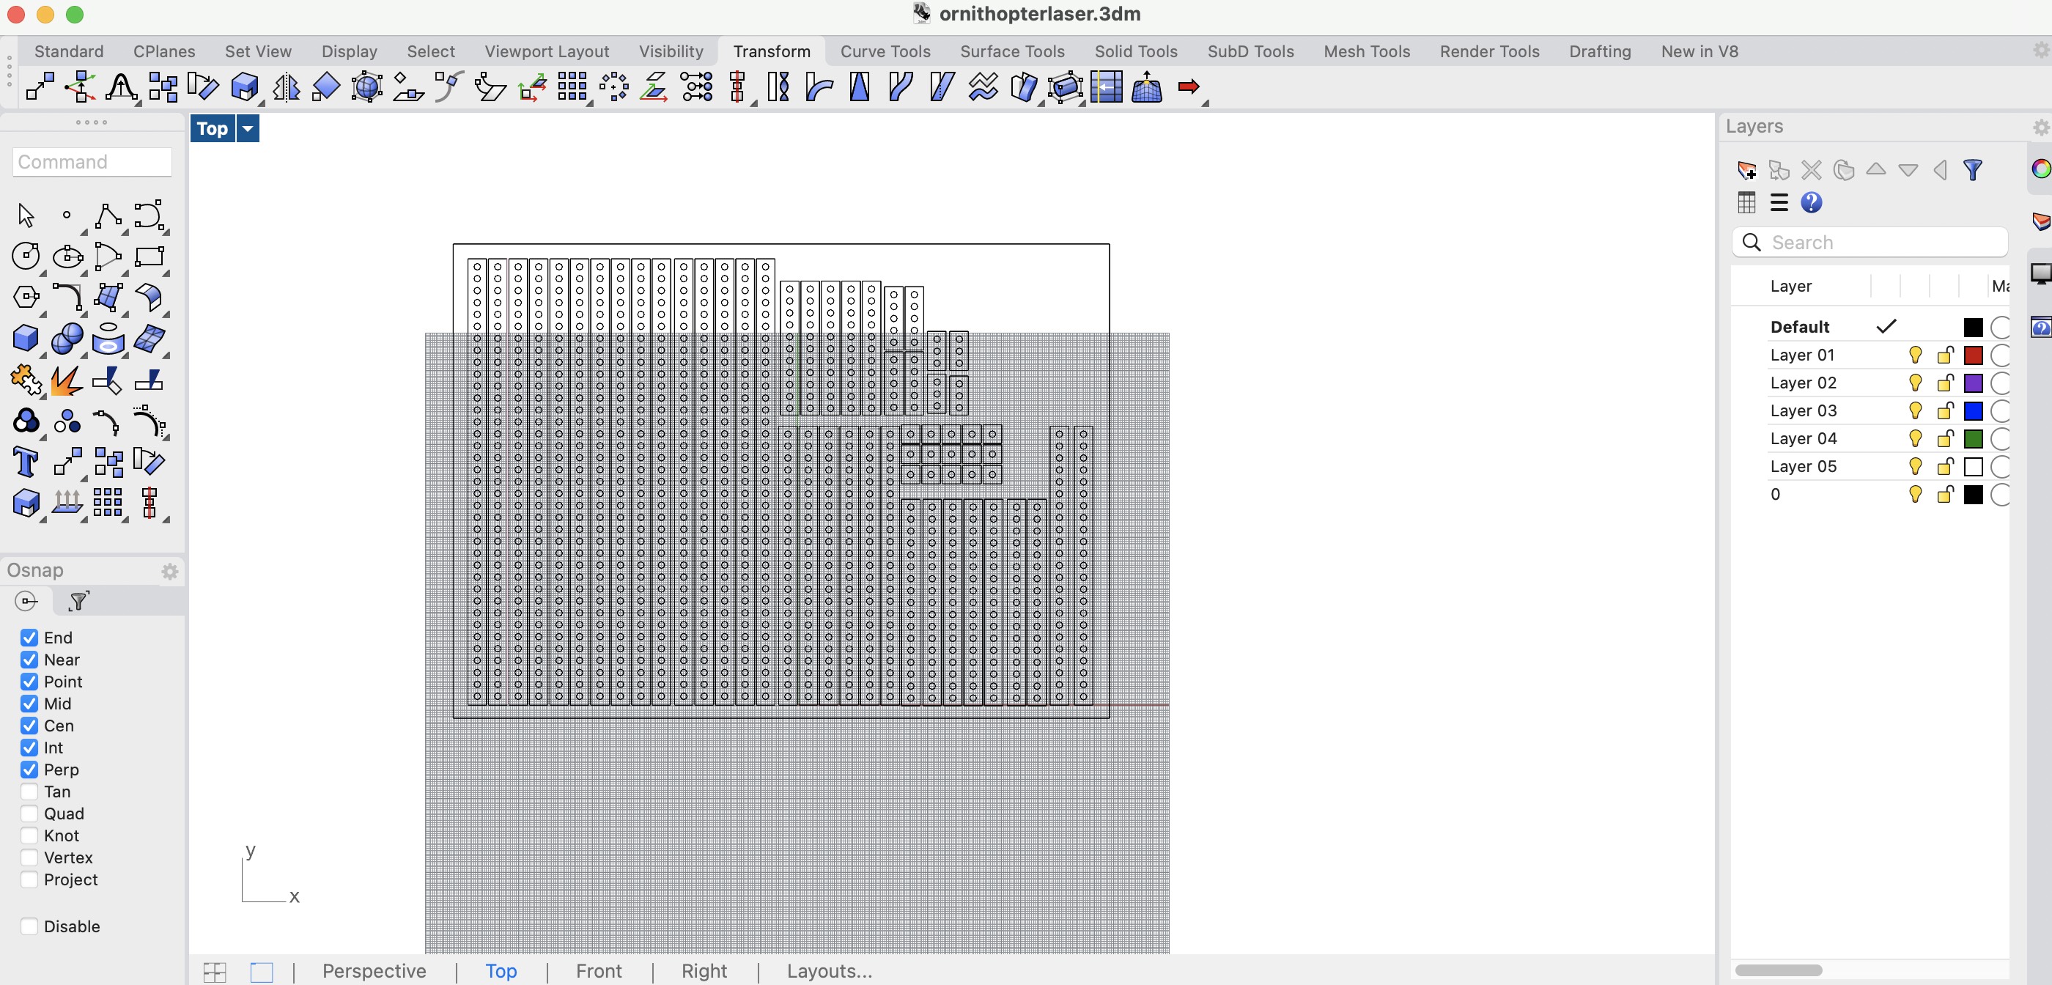Select the Move tool in Transform toolbar
Screen dimensions: 2052x985
tap(40, 86)
